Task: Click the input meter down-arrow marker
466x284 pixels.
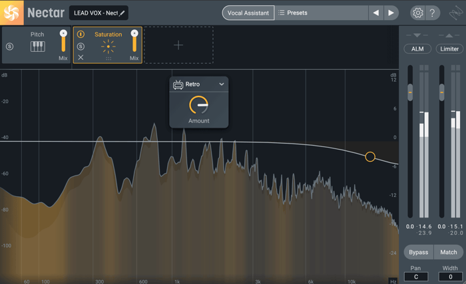Action: (417, 35)
